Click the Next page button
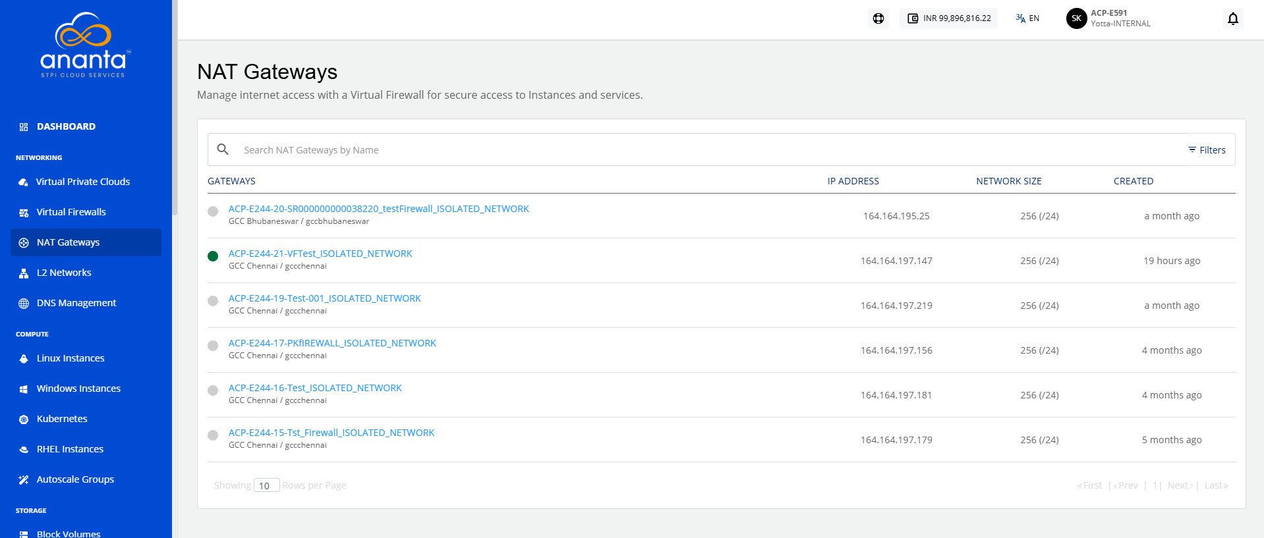1264x538 pixels. pyautogui.click(x=1180, y=485)
